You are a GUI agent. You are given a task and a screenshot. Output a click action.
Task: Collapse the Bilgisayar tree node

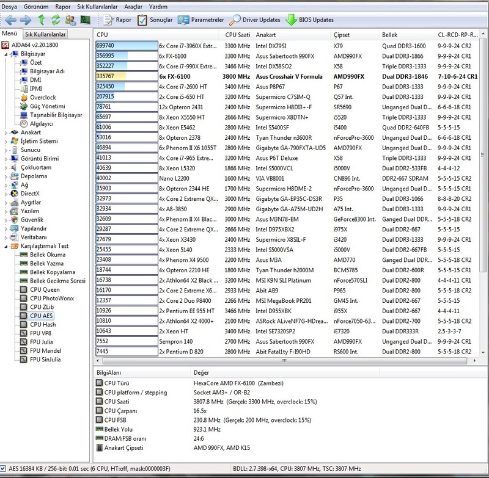6,54
